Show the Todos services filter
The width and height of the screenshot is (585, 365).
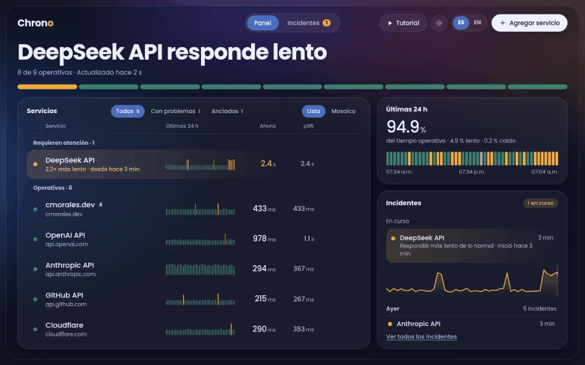127,111
